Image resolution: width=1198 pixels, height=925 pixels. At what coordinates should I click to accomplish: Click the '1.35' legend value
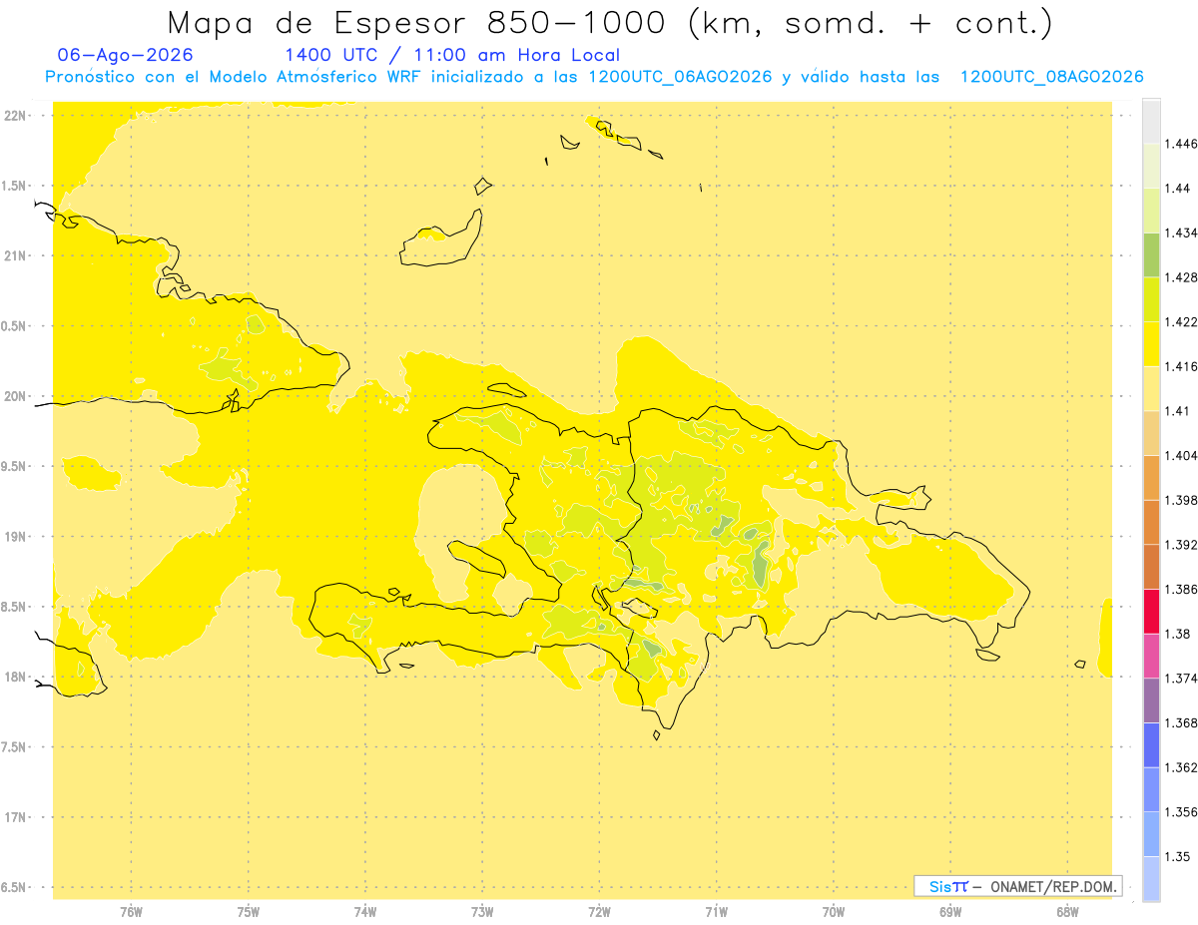point(1177,856)
